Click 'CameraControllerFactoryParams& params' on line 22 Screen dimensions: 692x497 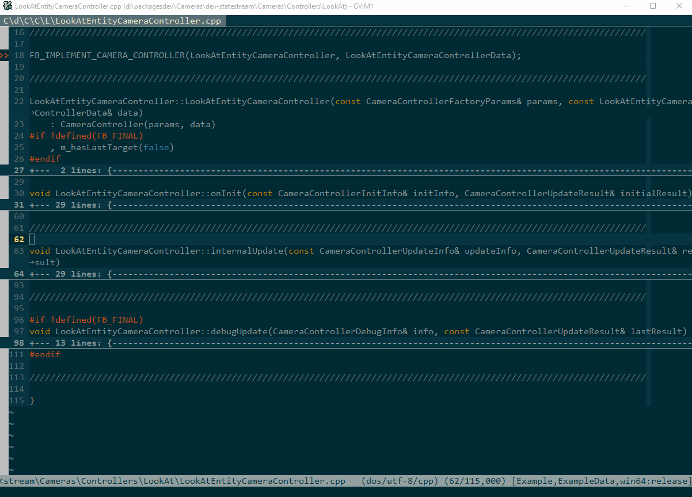462,101
